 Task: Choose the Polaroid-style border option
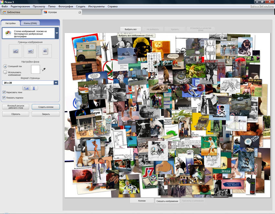[x=45, y=51]
